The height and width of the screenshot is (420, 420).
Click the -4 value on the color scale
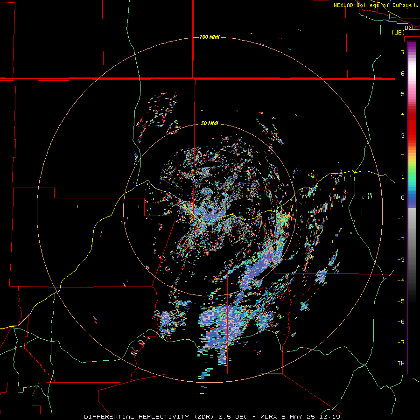coord(401,280)
